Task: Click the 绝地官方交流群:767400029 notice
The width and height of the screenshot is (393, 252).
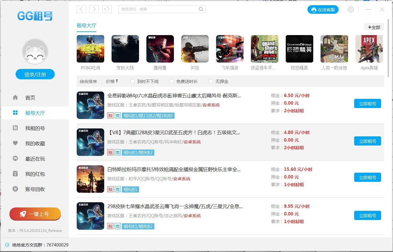Action: coord(40,245)
